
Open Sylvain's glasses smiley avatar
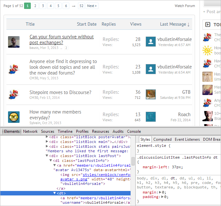point(14,117)
